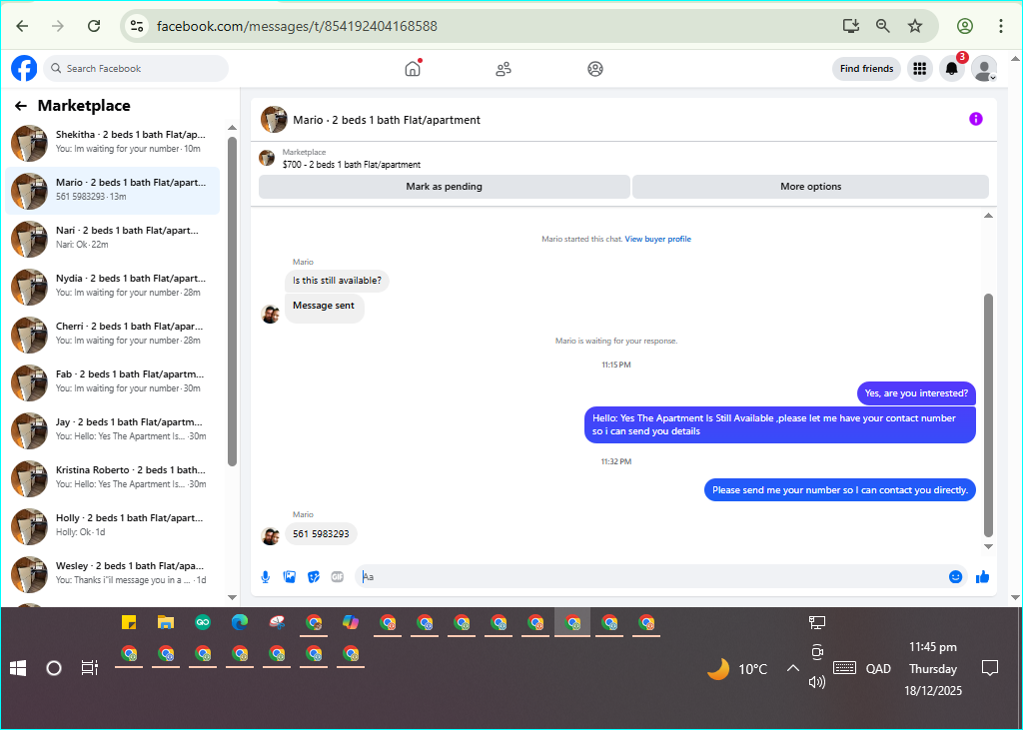Viewport: 1023px width, 730px height.
Task: Open the Wesley conversation
Action: point(112,574)
